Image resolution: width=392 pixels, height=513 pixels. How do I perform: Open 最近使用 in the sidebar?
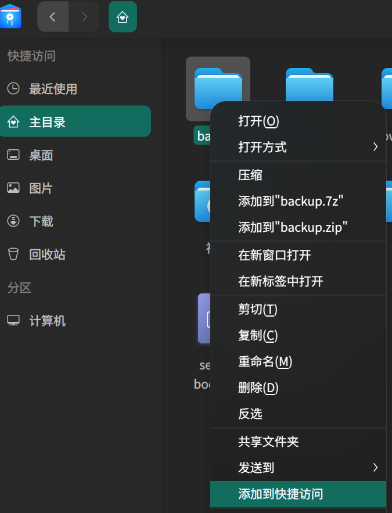tap(75, 89)
